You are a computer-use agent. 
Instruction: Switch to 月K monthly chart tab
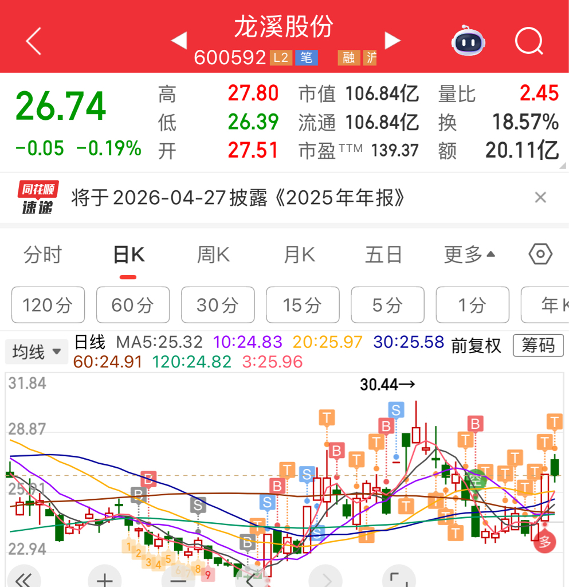pos(299,255)
